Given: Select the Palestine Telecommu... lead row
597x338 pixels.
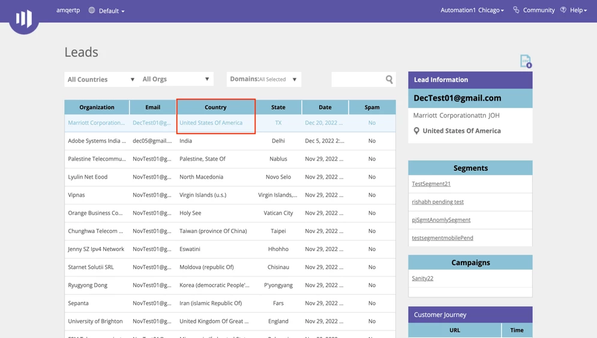Looking at the screenshot, I should (x=230, y=159).
